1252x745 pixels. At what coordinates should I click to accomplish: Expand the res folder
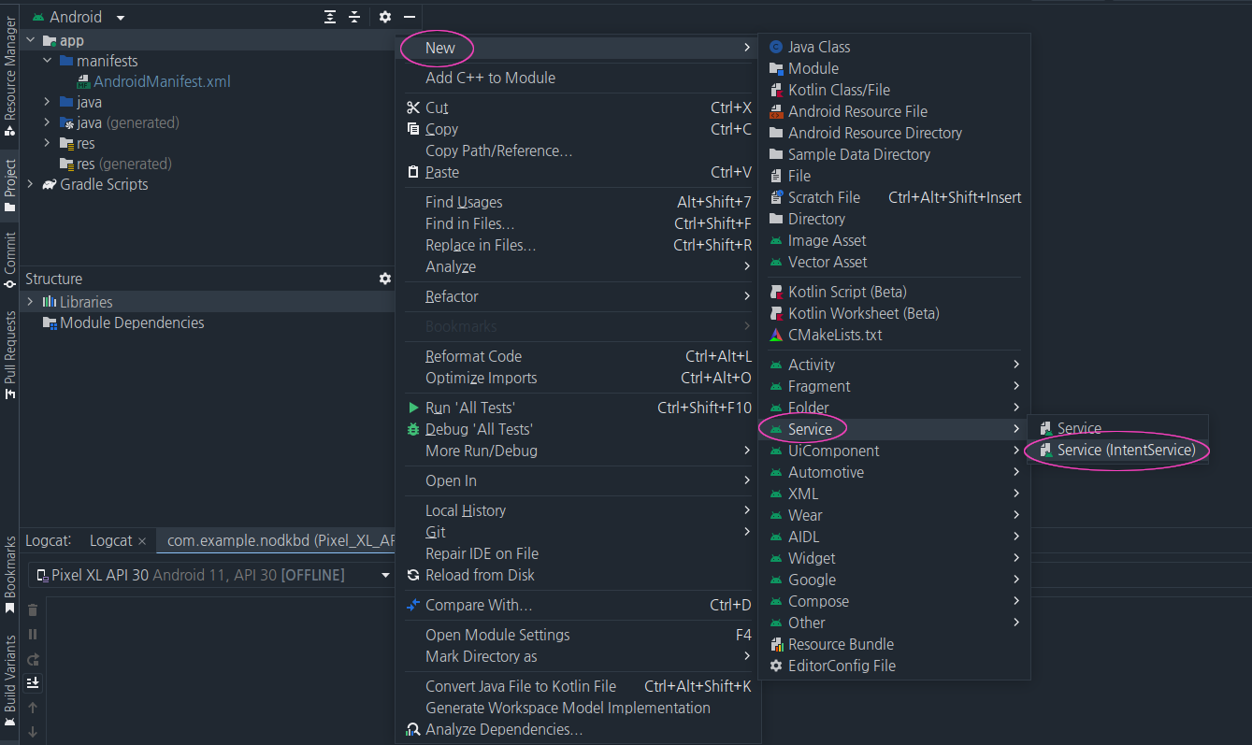pyautogui.click(x=48, y=143)
